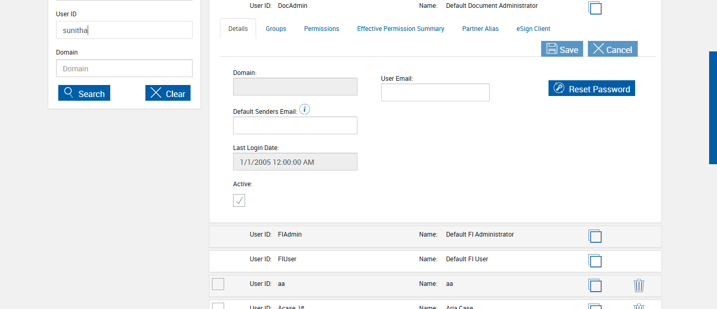Viewport: 717px width, 309px height.
Task: Toggle the Active checkbox
Action: click(x=239, y=200)
